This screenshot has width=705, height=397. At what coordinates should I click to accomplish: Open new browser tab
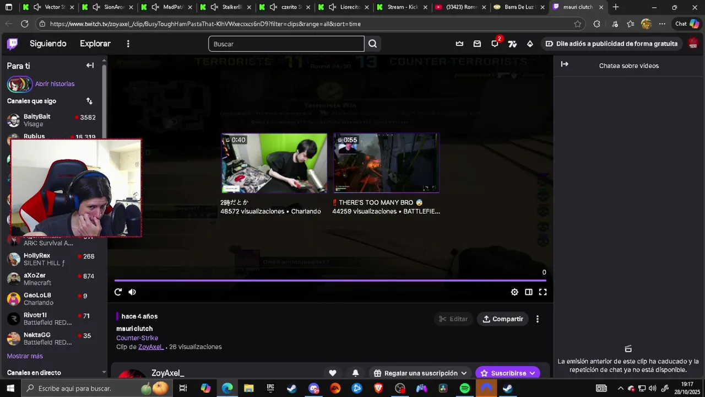point(616,7)
